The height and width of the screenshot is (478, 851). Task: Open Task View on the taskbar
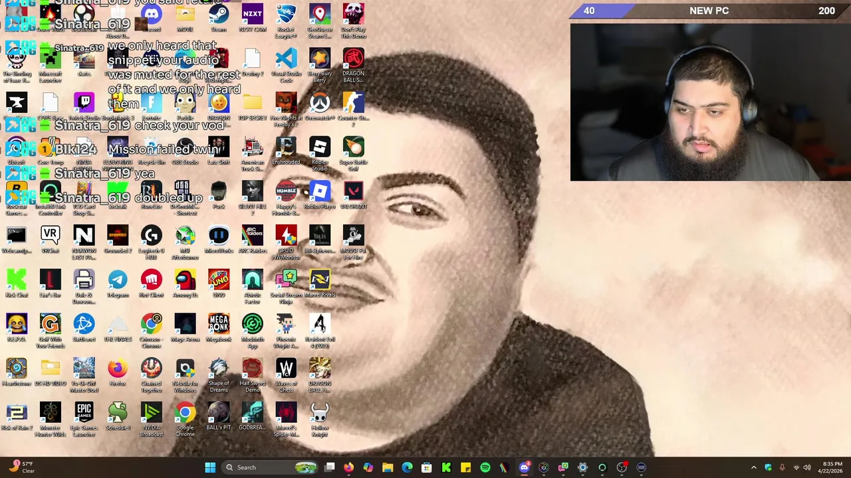point(330,467)
